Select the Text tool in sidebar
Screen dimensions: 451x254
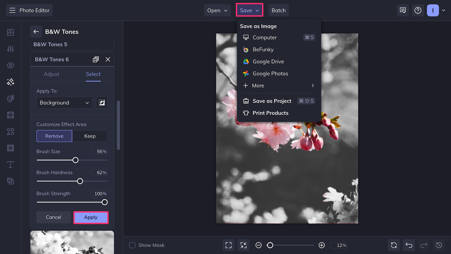(10, 165)
